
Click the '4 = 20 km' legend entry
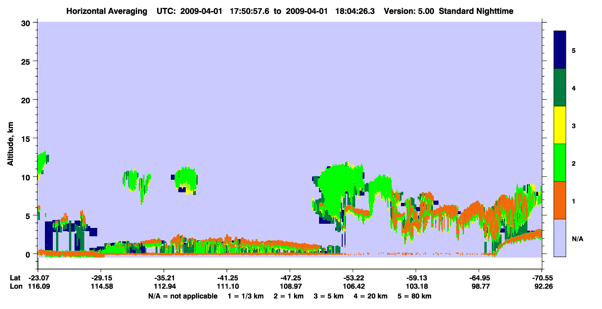(371, 296)
